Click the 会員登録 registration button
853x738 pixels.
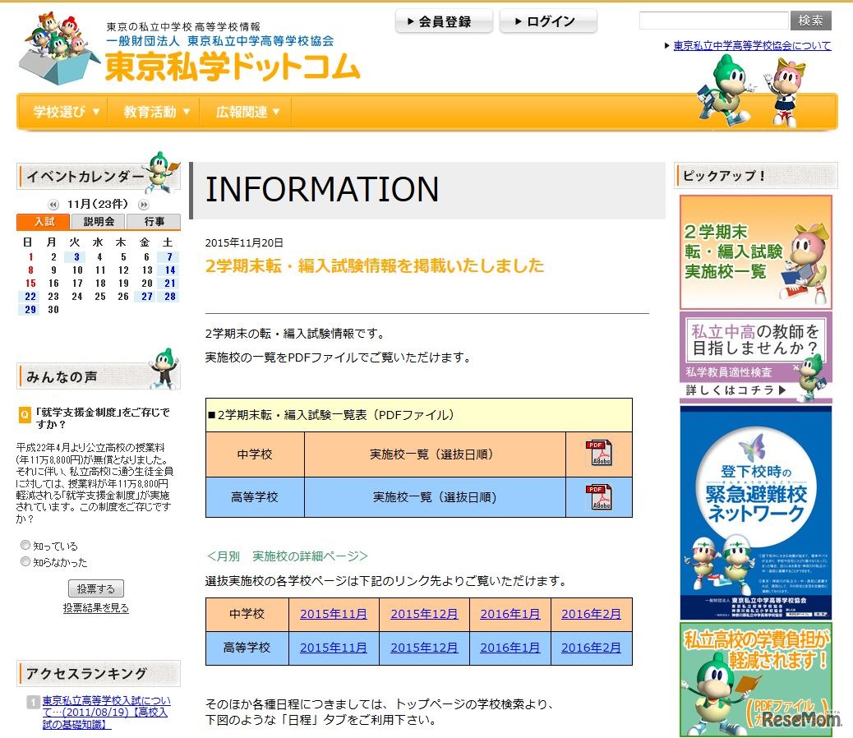click(443, 21)
